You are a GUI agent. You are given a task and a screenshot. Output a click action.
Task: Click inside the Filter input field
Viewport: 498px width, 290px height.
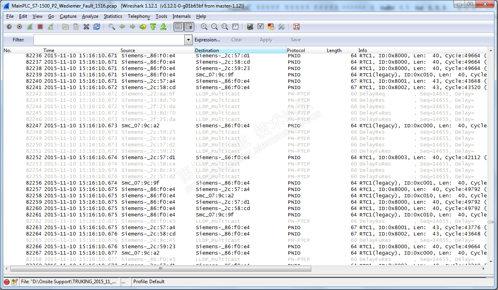pos(109,40)
